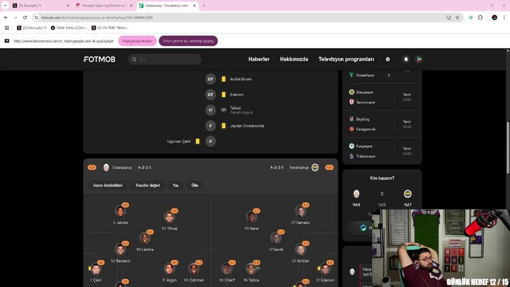Screen dimensions: 510x287
Task: Click Talisca 5.8 rating badge
Action: (x=256, y=263)
